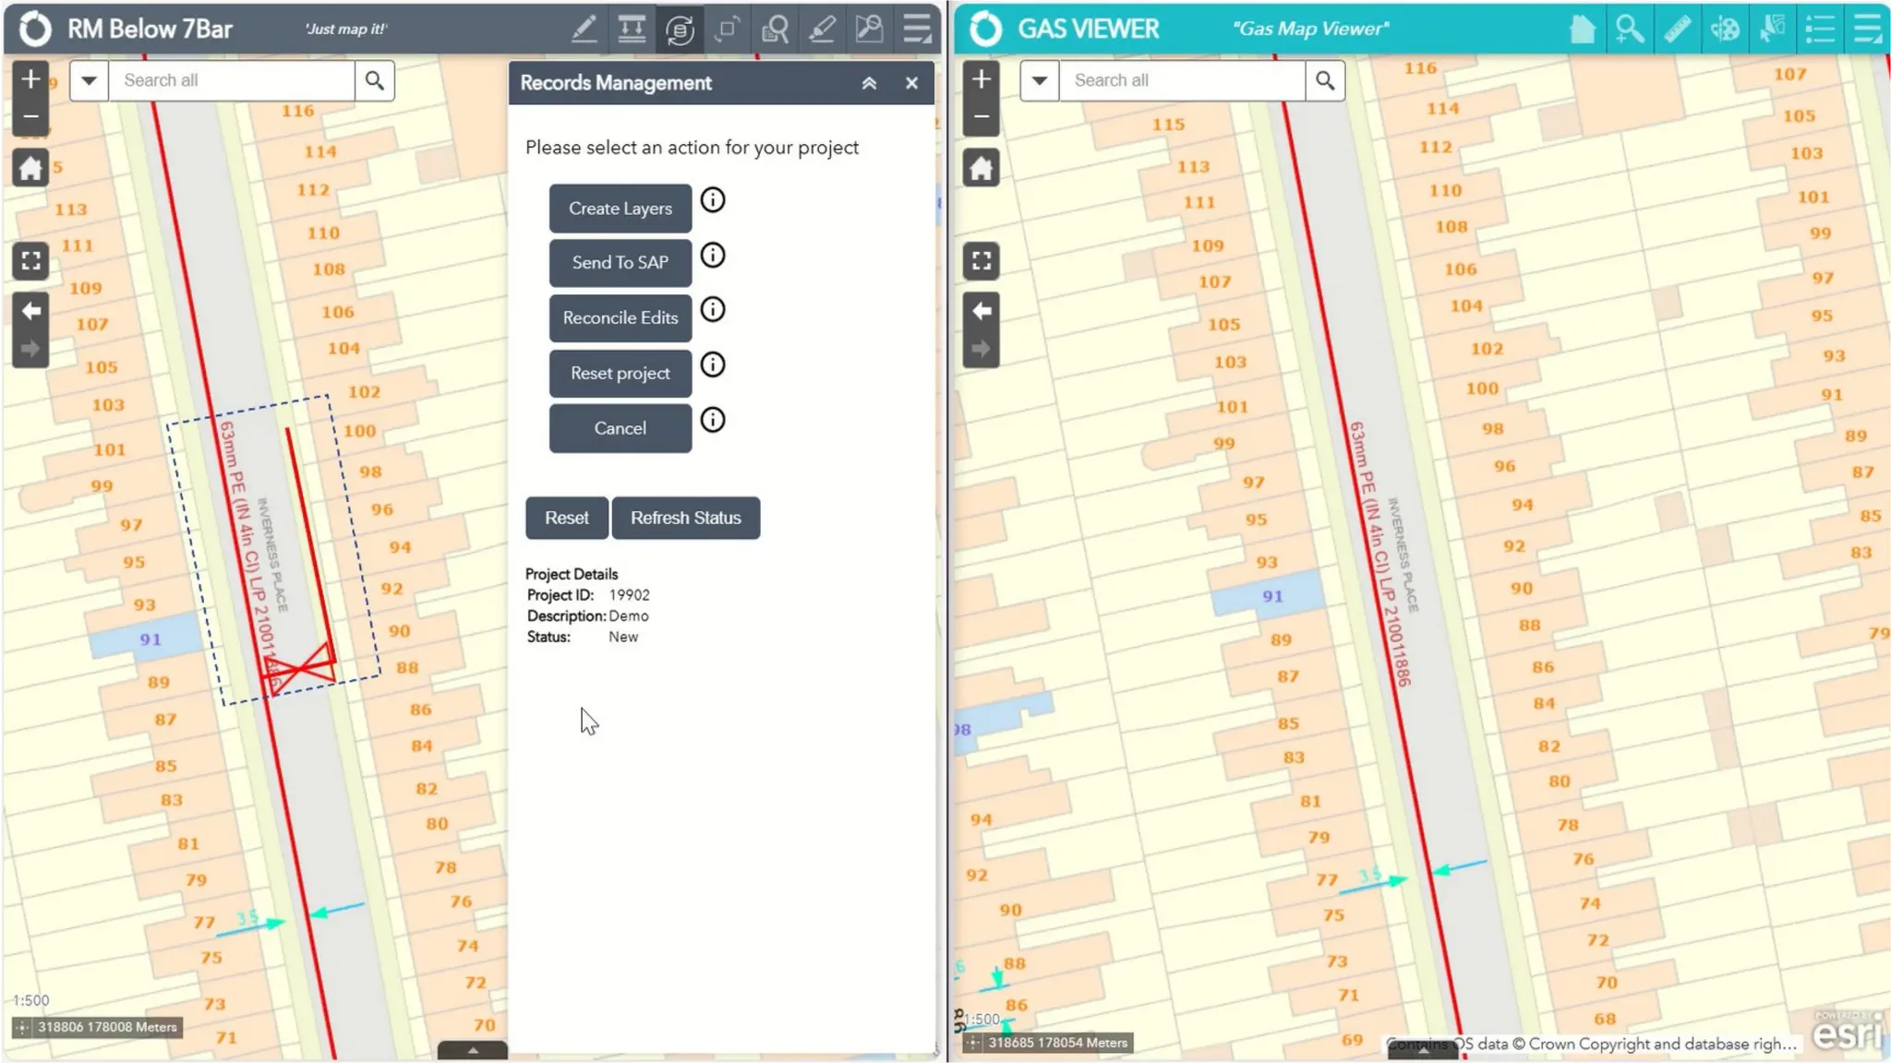
Task: Open the paint palette tool in Gas Viewer
Action: click(x=1725, y=30)
